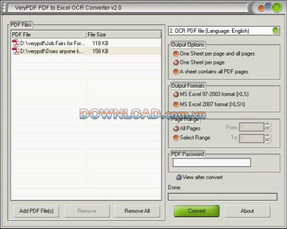Click the From page spinner arrows
This screenshot has width=287, height=229.
(x=268, y=127)
